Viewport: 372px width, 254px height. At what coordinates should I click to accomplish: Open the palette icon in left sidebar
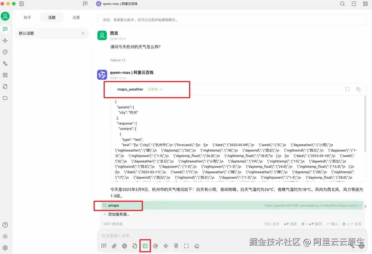[x=5, y=52]
